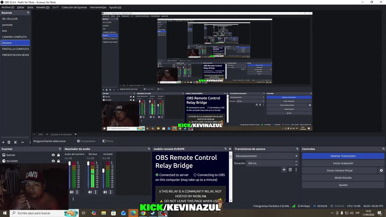
Task: Enable Modo Estudio
Action: click(x=343, y=178)
